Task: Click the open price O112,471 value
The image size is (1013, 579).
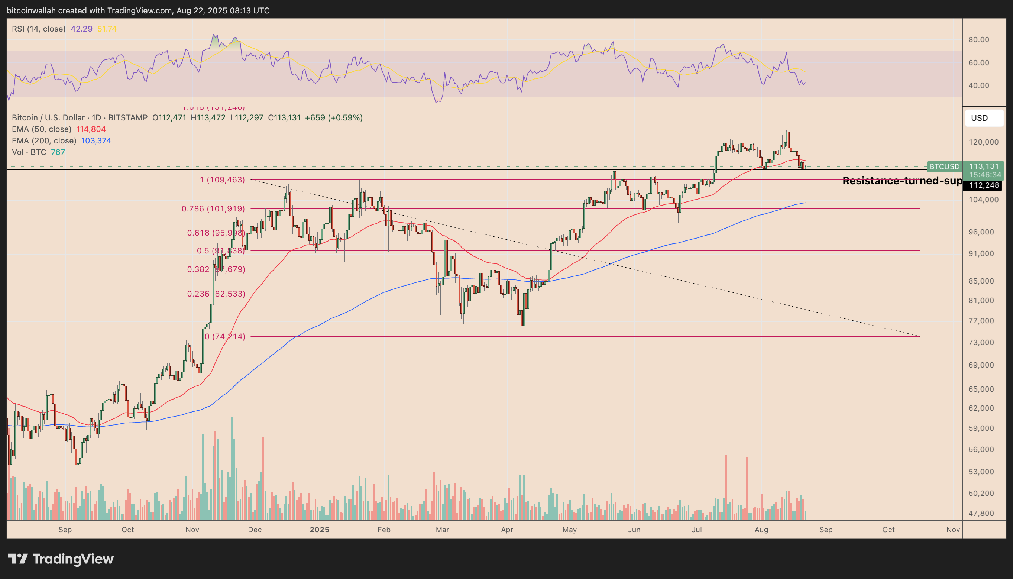Action: (169, 118)
